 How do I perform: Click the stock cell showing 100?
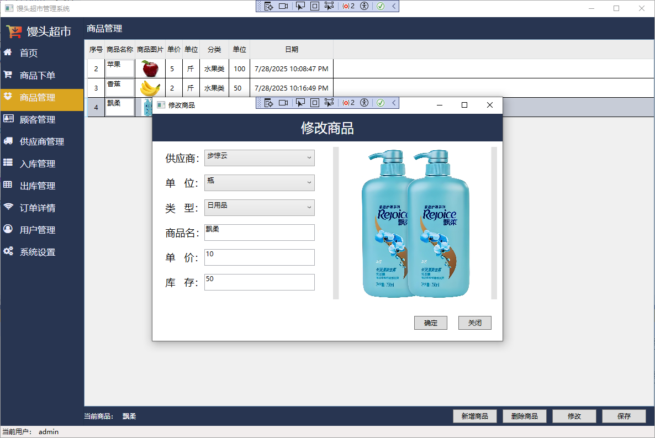click(x=239, y=68)
